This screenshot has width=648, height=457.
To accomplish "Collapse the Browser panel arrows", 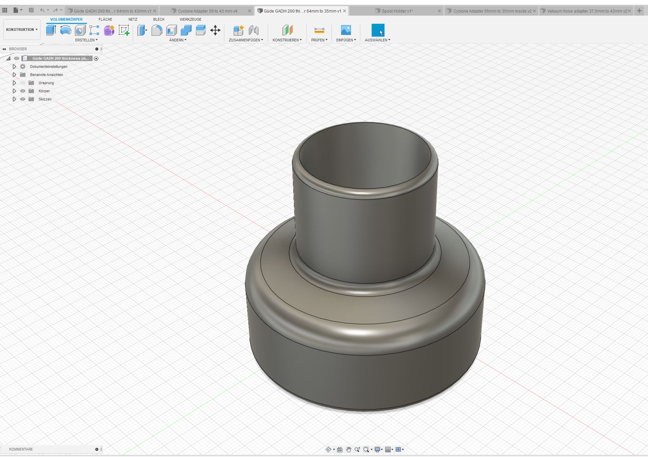I will click(4, 49).
